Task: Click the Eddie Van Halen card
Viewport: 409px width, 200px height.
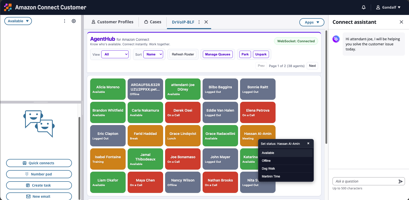Action: [220, 112]
